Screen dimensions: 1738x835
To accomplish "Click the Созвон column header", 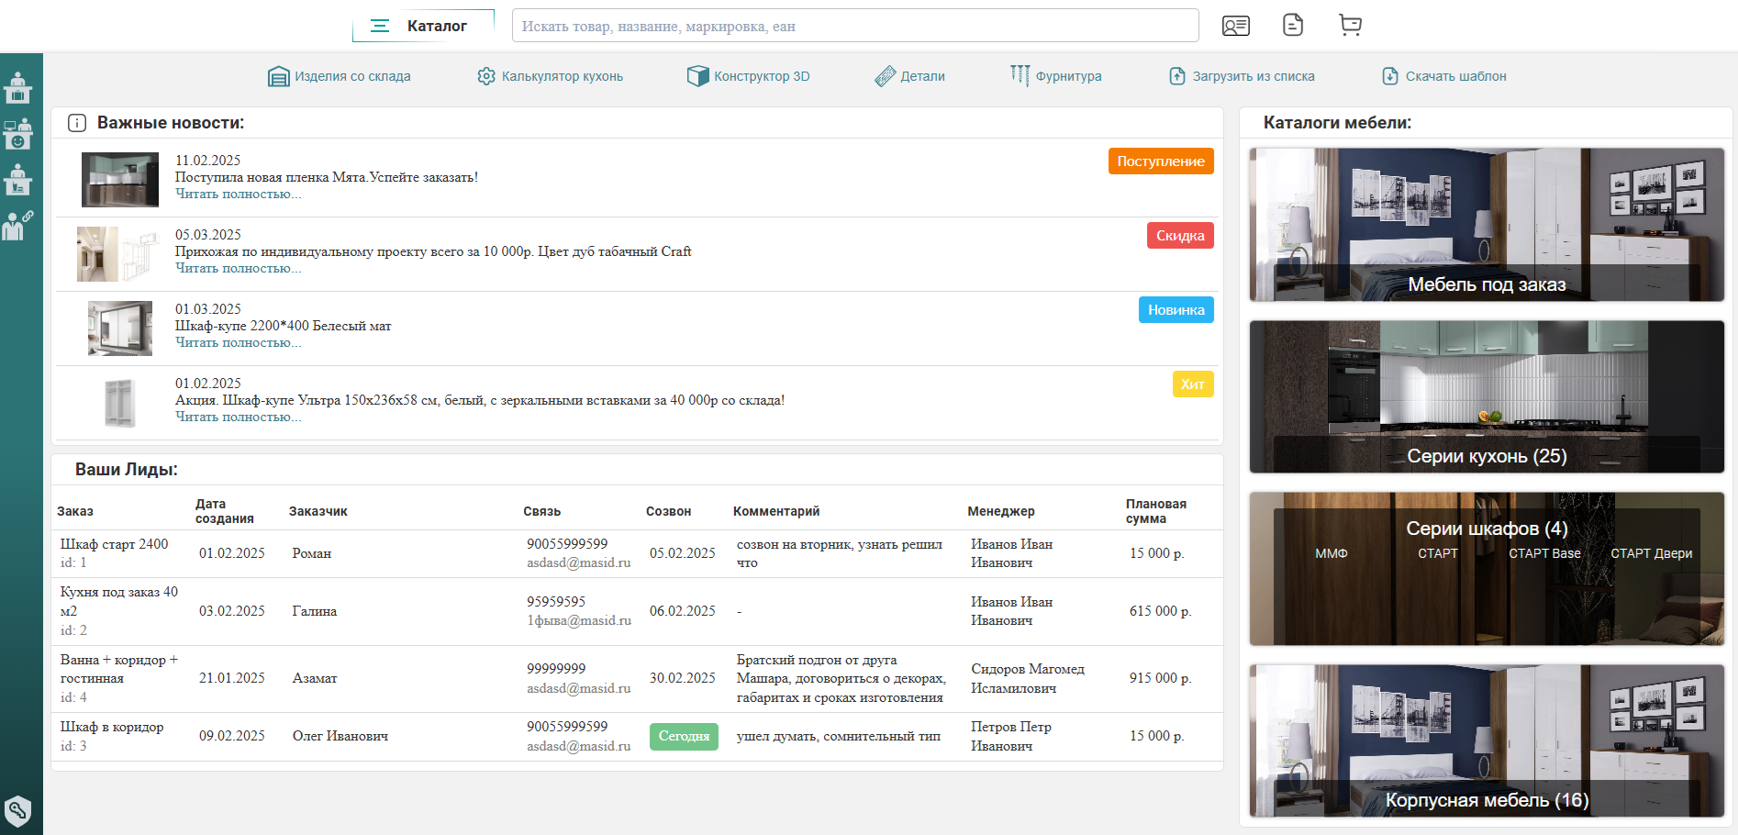I will pos(669,511).
